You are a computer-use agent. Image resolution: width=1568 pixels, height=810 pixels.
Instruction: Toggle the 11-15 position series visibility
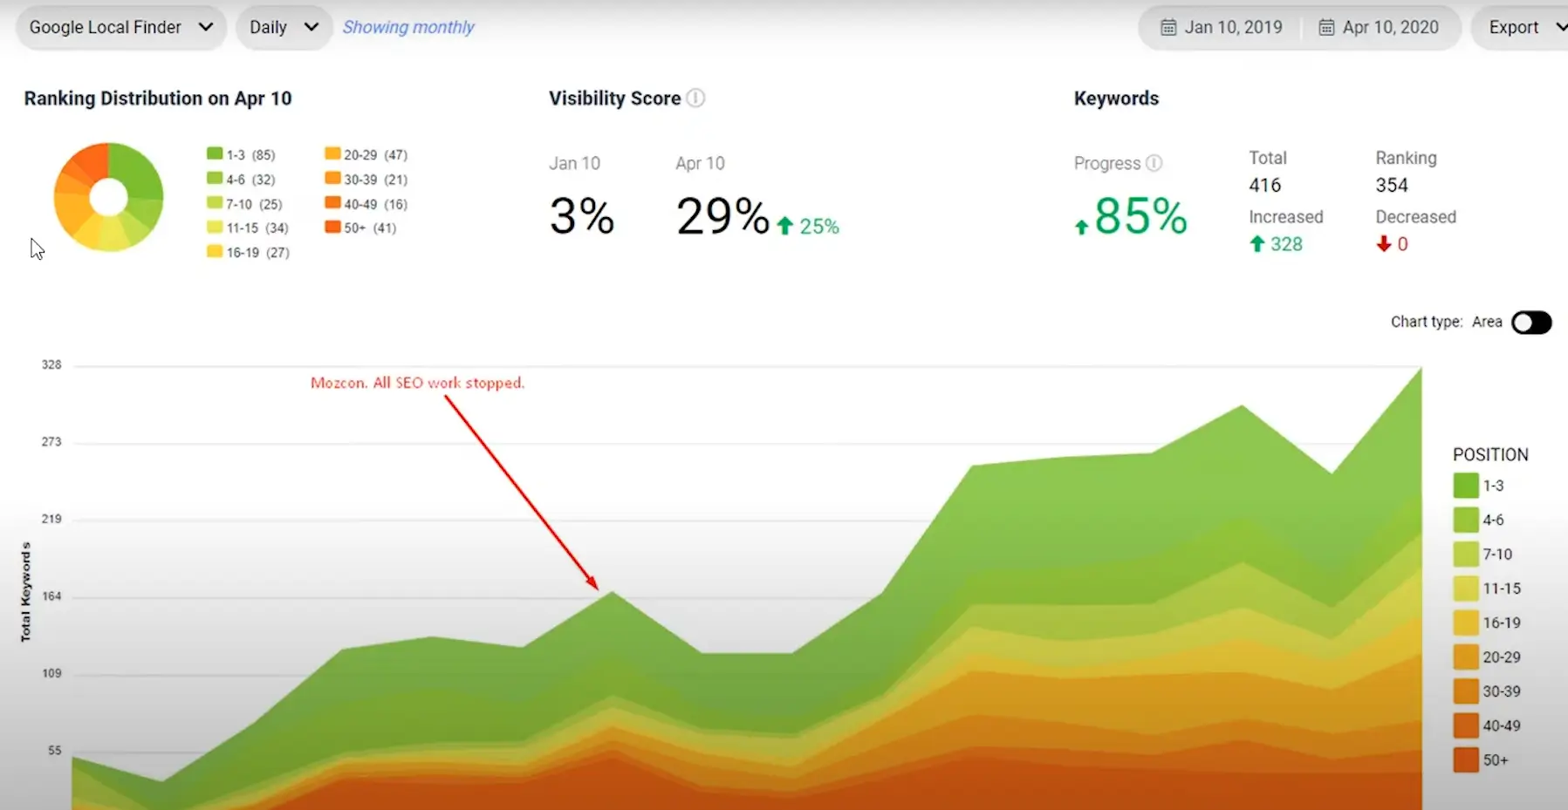coord(1466,589)
